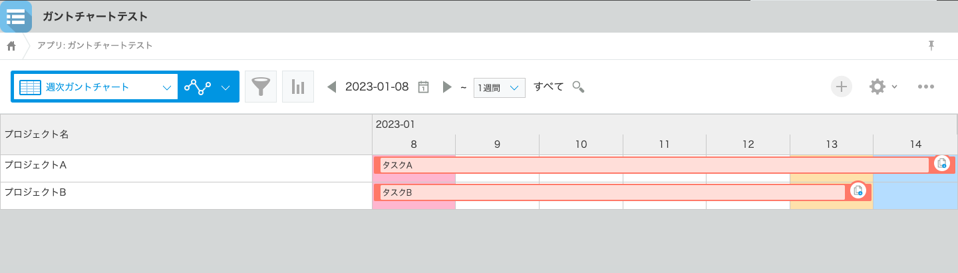Open the calendar date picker icon
This screenshot has width=958, height=273.
pyautogui.click(x=423, y=87)
